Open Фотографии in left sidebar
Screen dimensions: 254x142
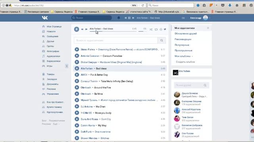pos(53,51)
